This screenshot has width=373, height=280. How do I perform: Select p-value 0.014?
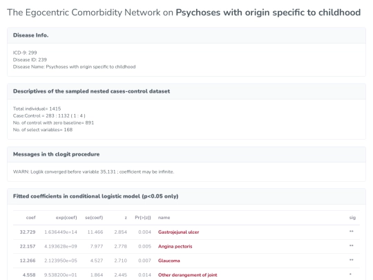point(144,275)
